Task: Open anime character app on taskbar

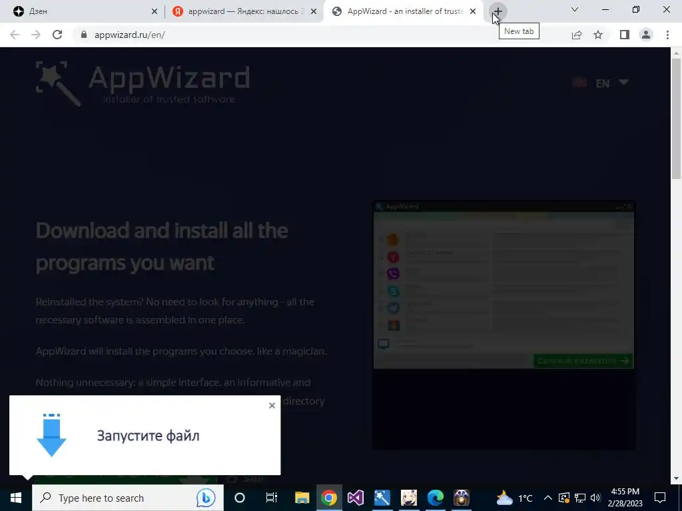Action: pyautogui.click(x=408, y=498)
